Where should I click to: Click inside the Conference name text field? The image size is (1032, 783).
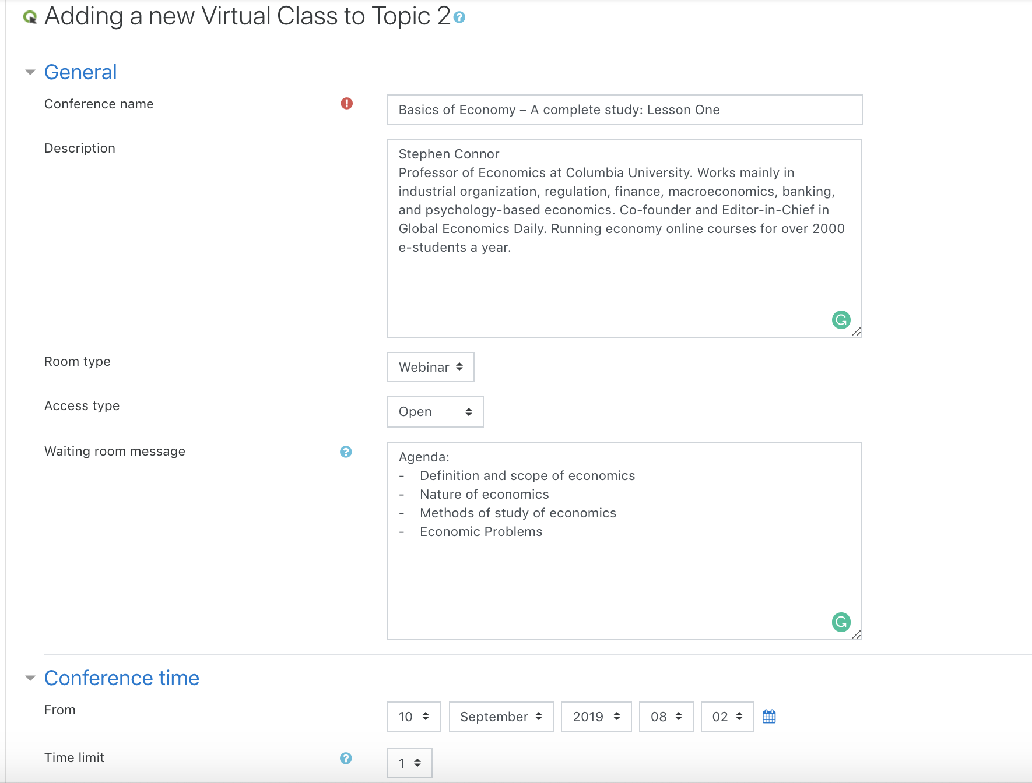point(624,110)
